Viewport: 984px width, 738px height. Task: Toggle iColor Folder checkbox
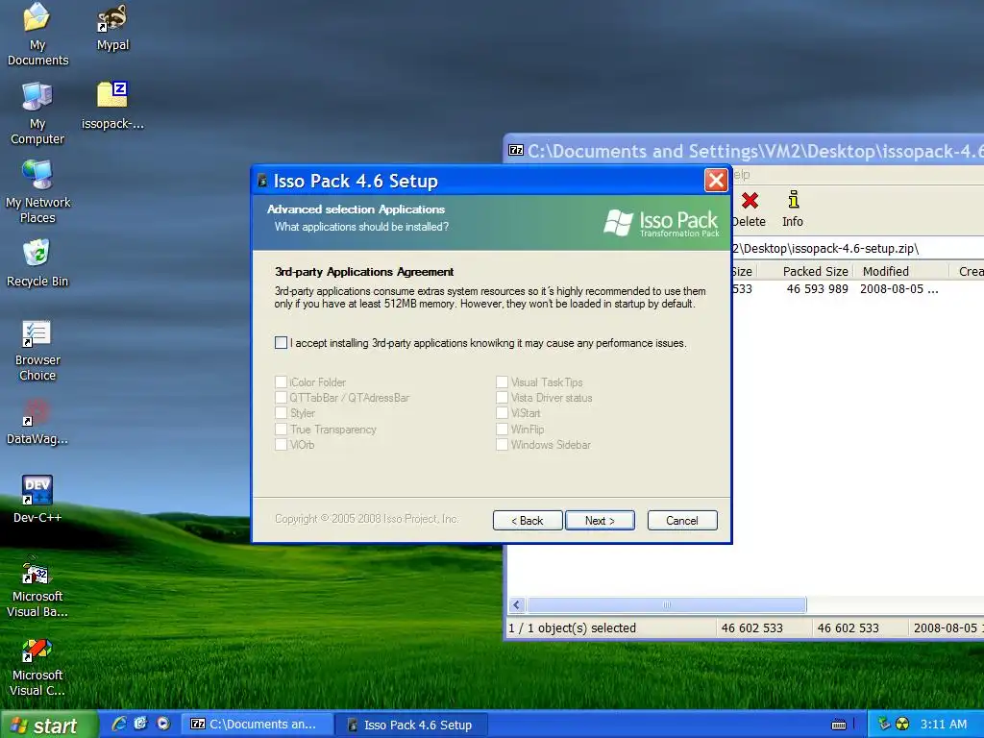282,381
